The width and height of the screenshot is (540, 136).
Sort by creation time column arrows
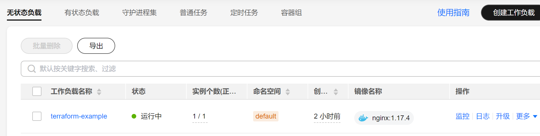336,92
